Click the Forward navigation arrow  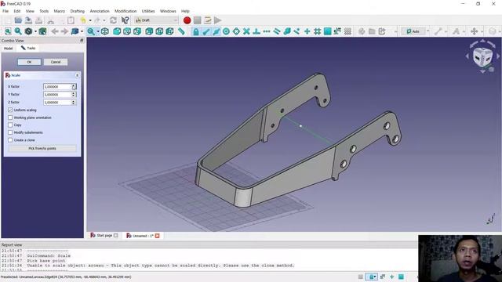click(64, 31)
